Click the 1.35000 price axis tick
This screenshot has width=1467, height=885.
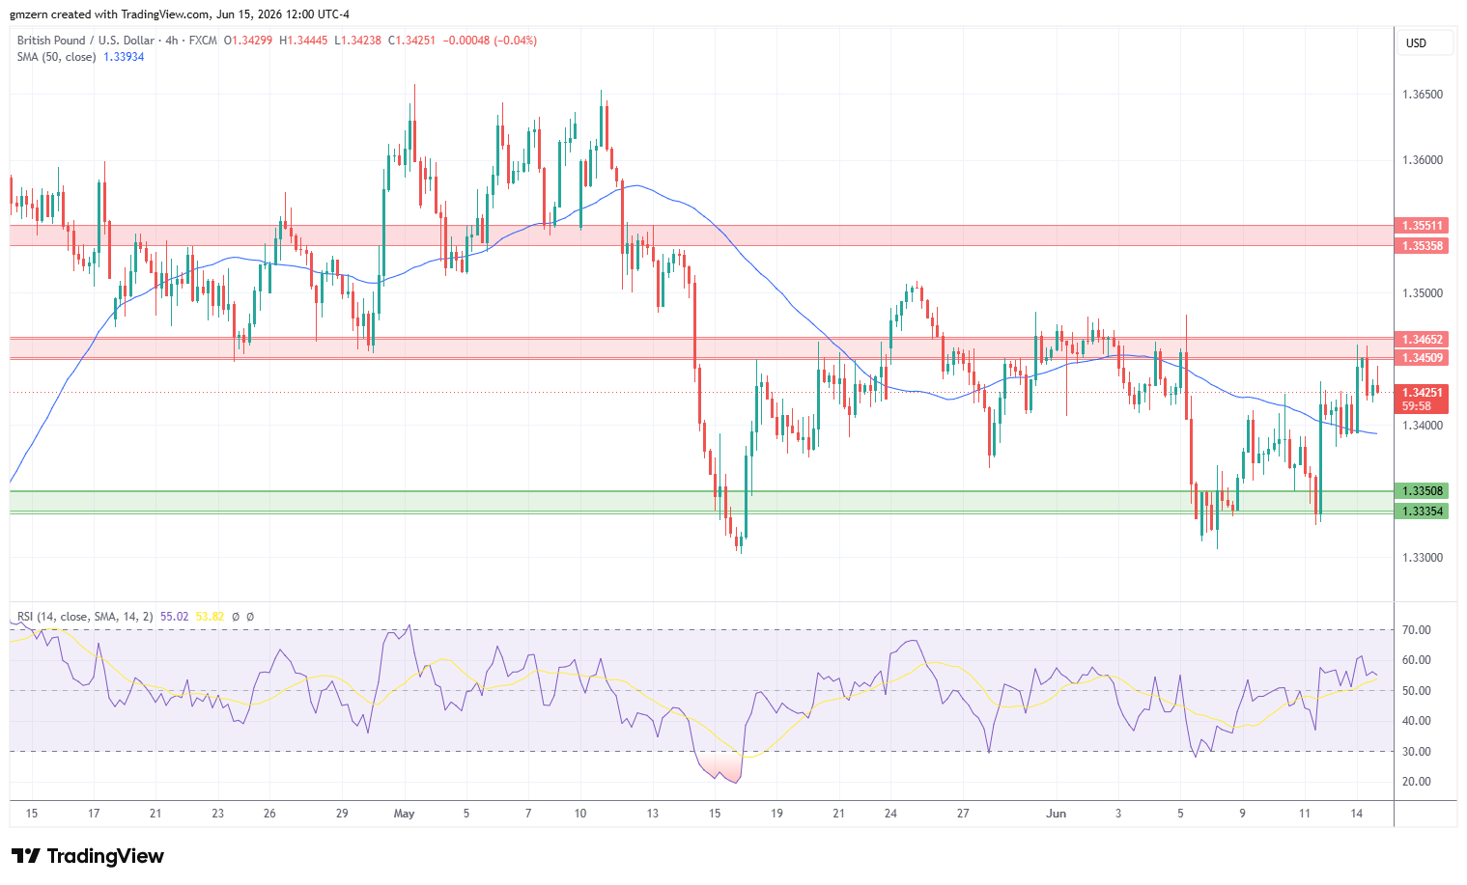pyautogui.click(x=1423, y=293)
